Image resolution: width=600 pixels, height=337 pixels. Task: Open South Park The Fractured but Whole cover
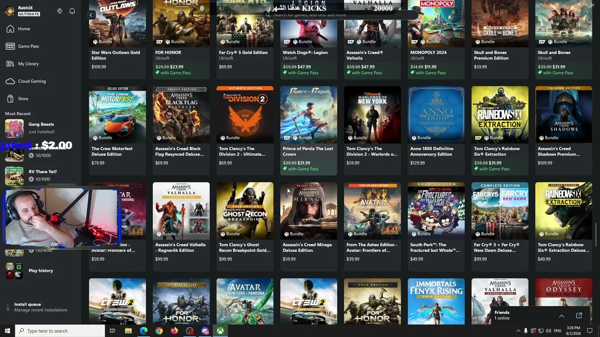pos(436,211)
